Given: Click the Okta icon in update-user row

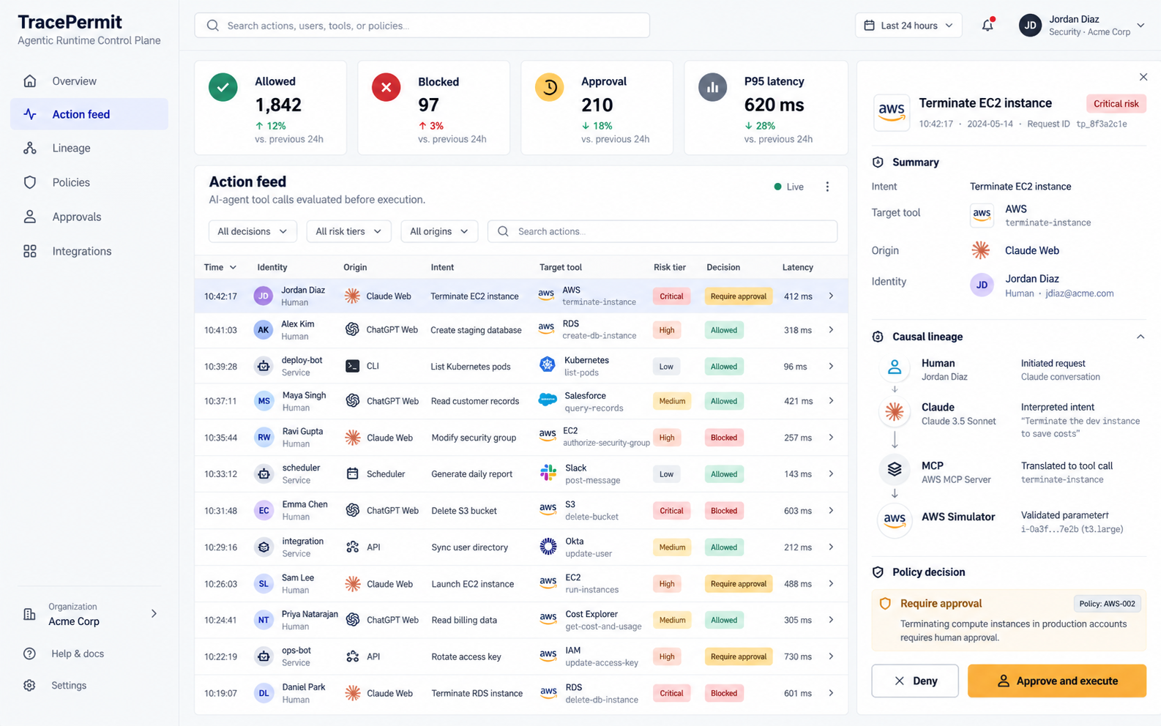Looking at the screenshot, I should 548,546.
